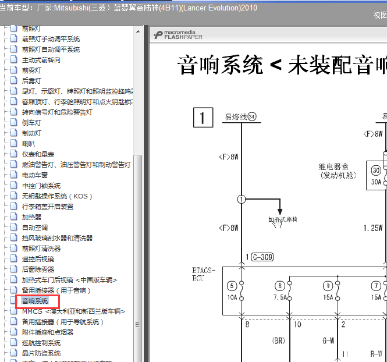Select 仪表和量表 in the list
Viewport: 387px width, 362px height.
(38, 154)
